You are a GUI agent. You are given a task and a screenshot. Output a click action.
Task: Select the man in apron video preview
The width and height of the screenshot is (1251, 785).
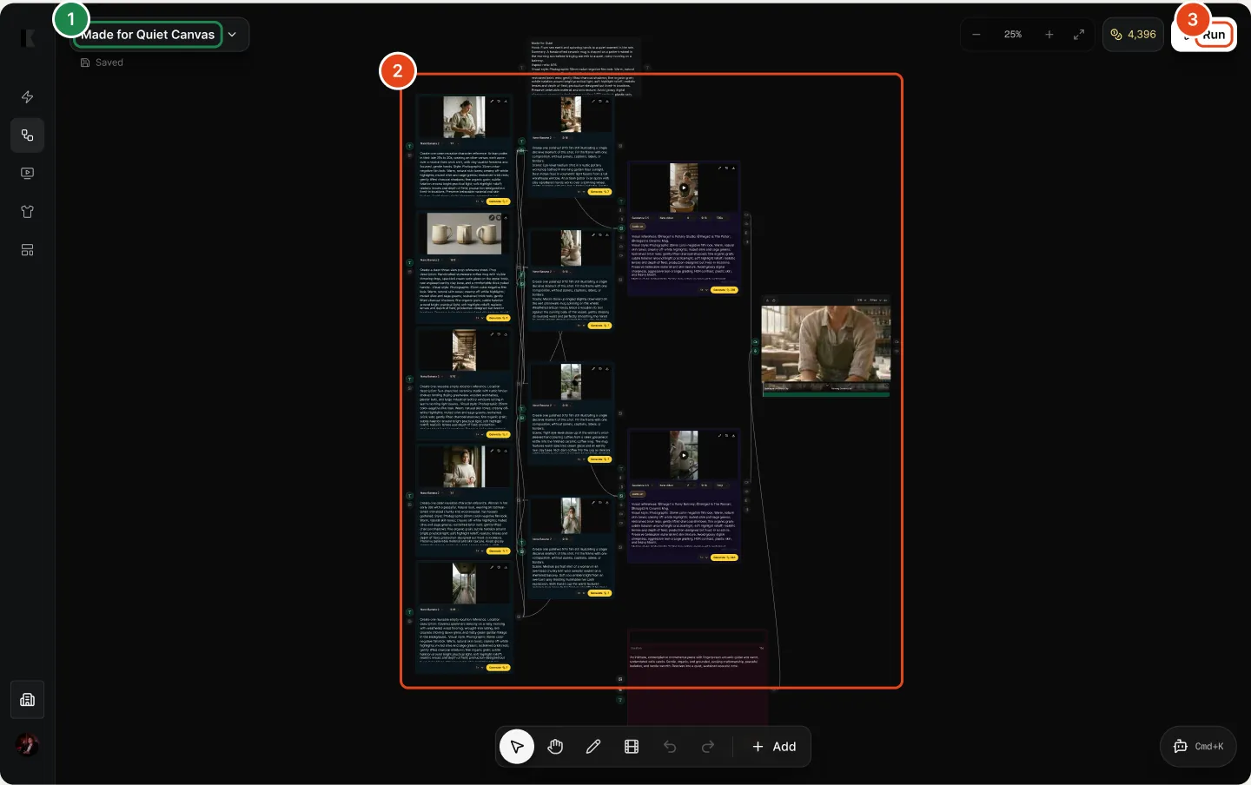[826, 346]
